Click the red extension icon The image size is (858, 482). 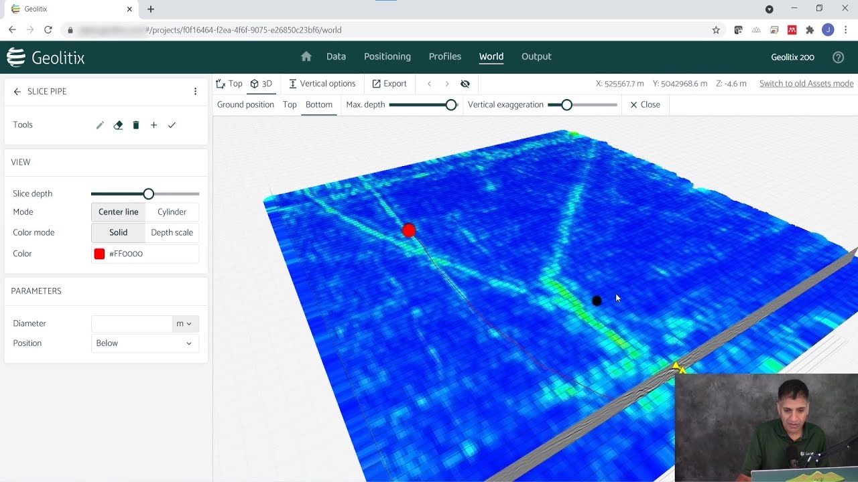[792, 30]
